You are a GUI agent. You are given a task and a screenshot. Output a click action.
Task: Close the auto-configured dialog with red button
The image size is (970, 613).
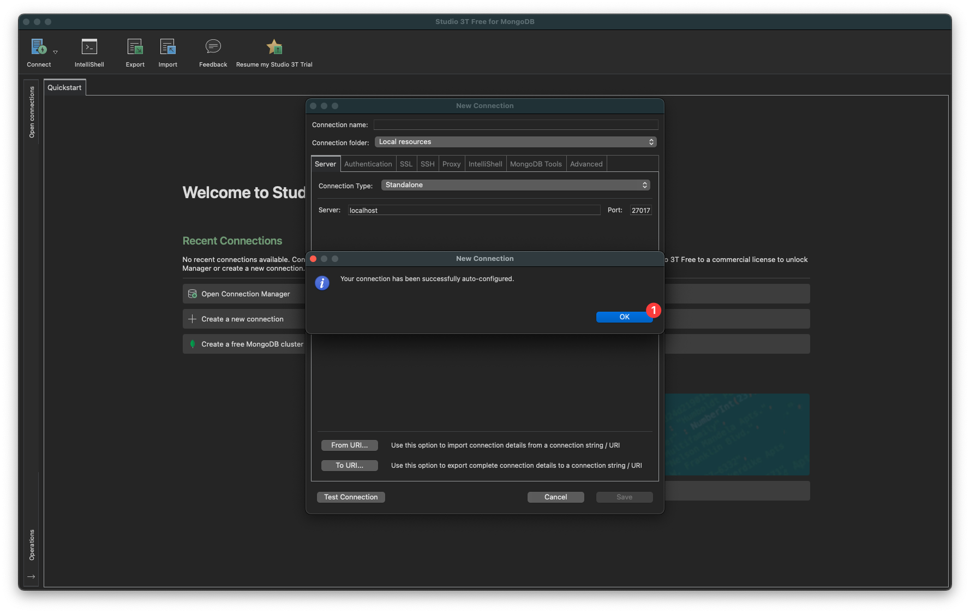point(313,259)
